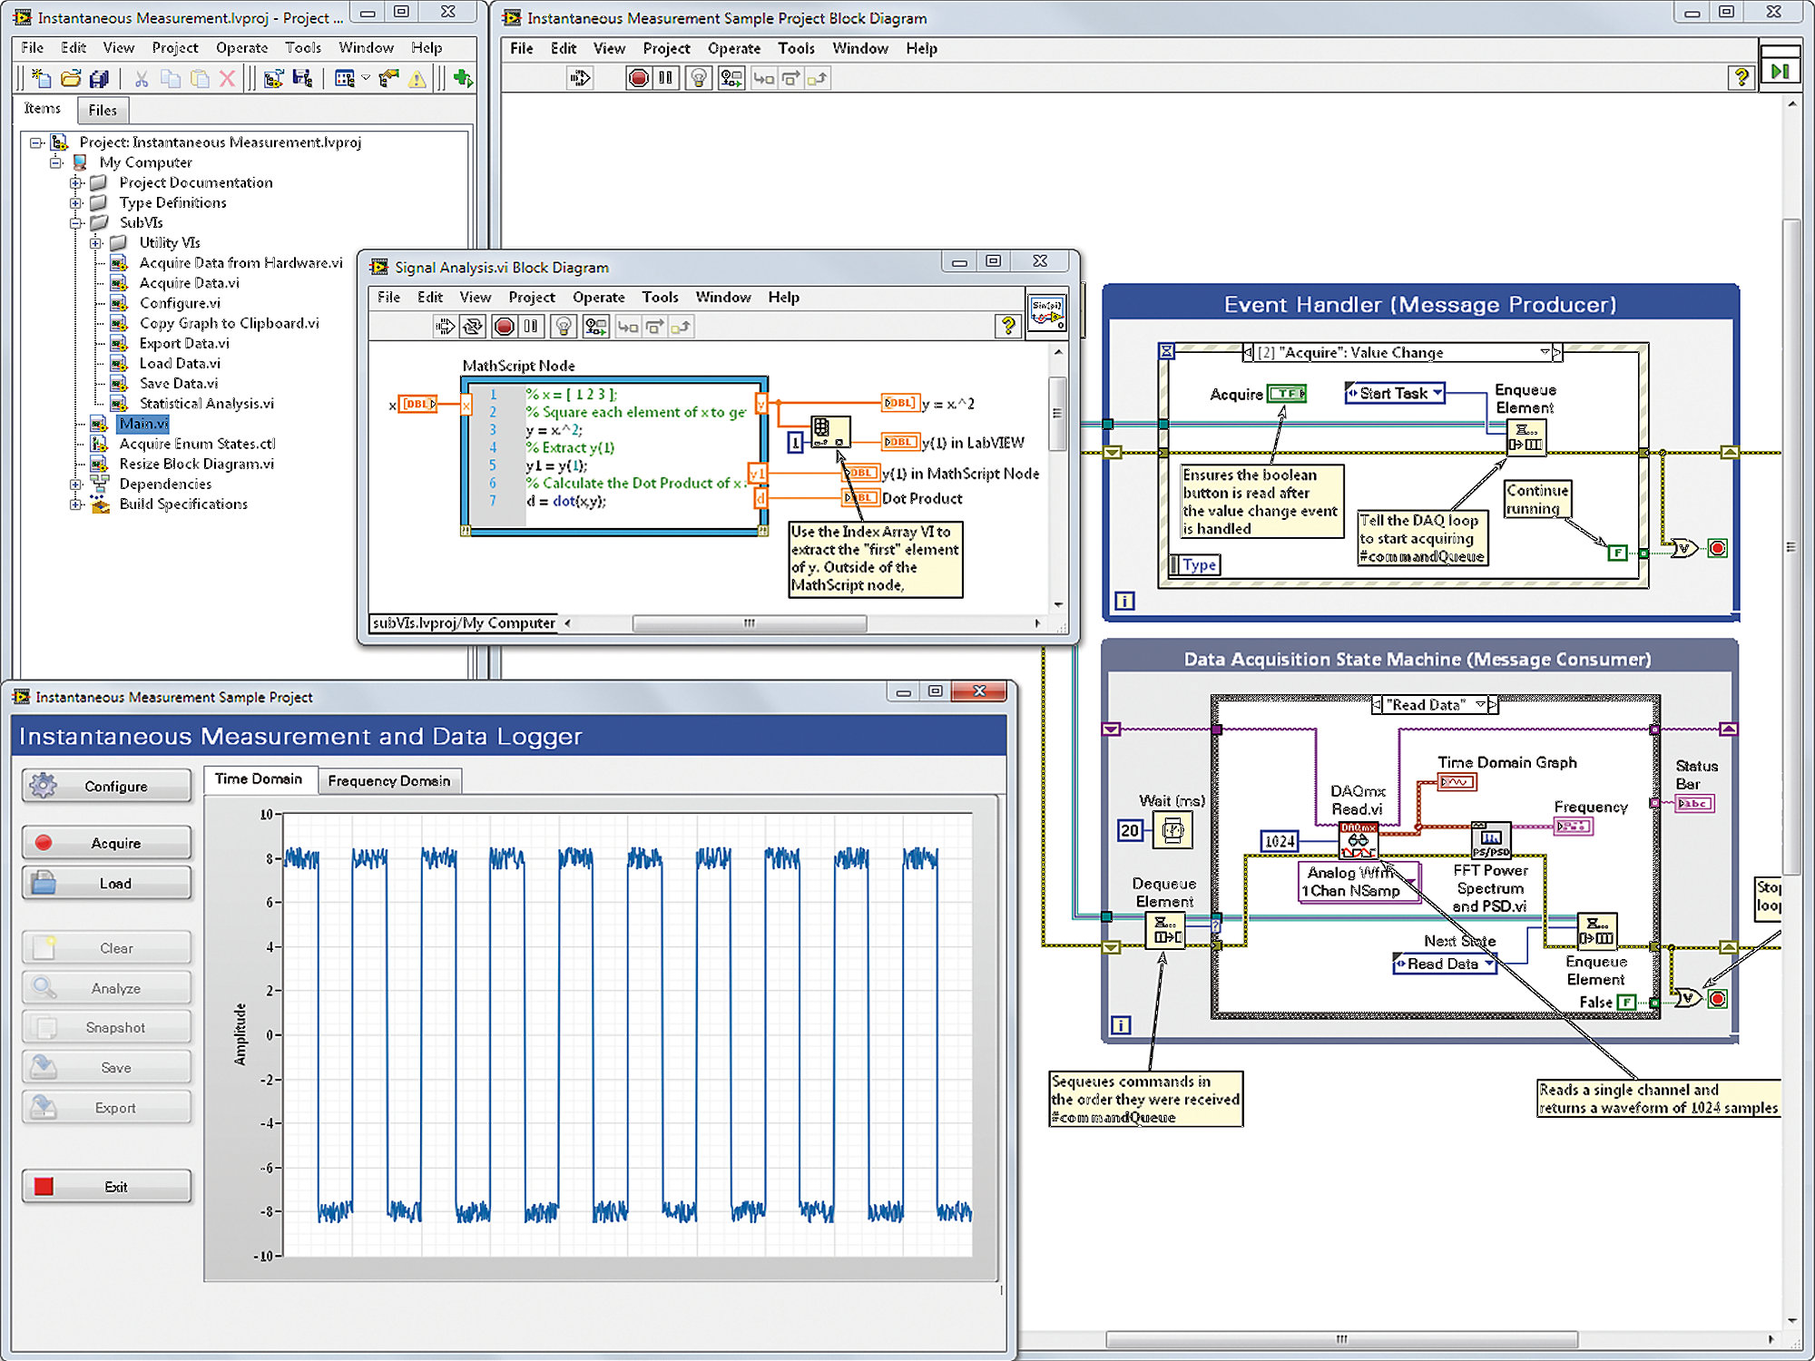Click Abort Execution in main block diagram toolbar
Viewport: 1815px width, 1361px height.
(638, 79)
